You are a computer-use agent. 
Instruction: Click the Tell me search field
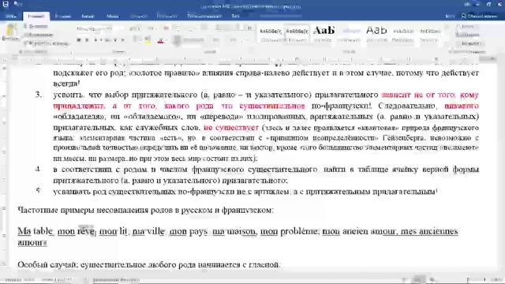click(280, 16)
